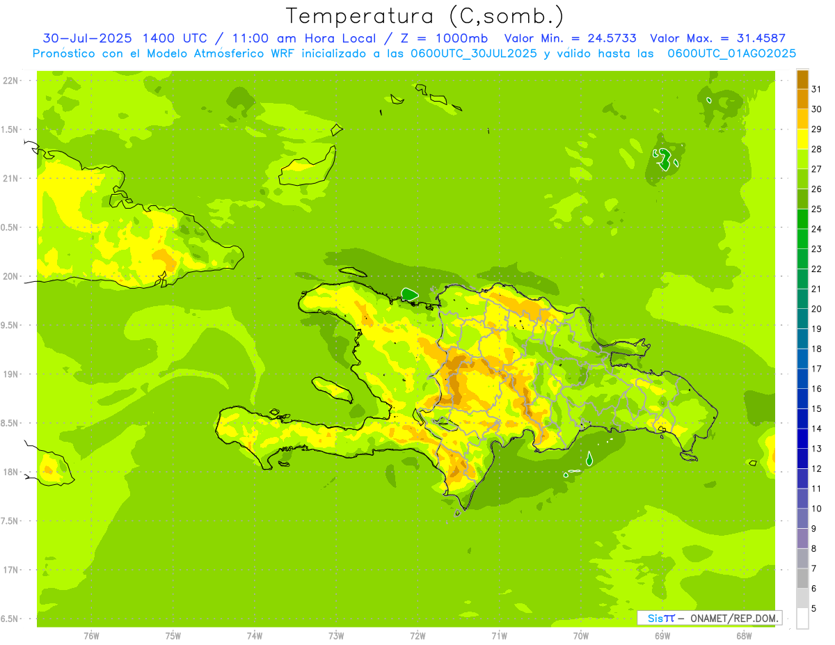Click the '20N' latitude label
The width and height of the screenshot is (835, 645).
(11, 276)
